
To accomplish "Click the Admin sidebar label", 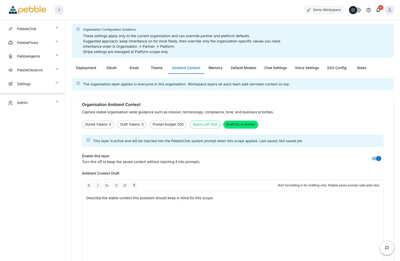I will [x=22, y=103].
